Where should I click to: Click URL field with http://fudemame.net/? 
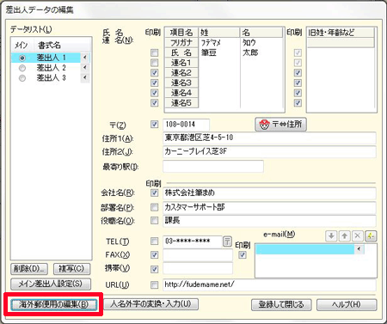click(x=269, y=284)
